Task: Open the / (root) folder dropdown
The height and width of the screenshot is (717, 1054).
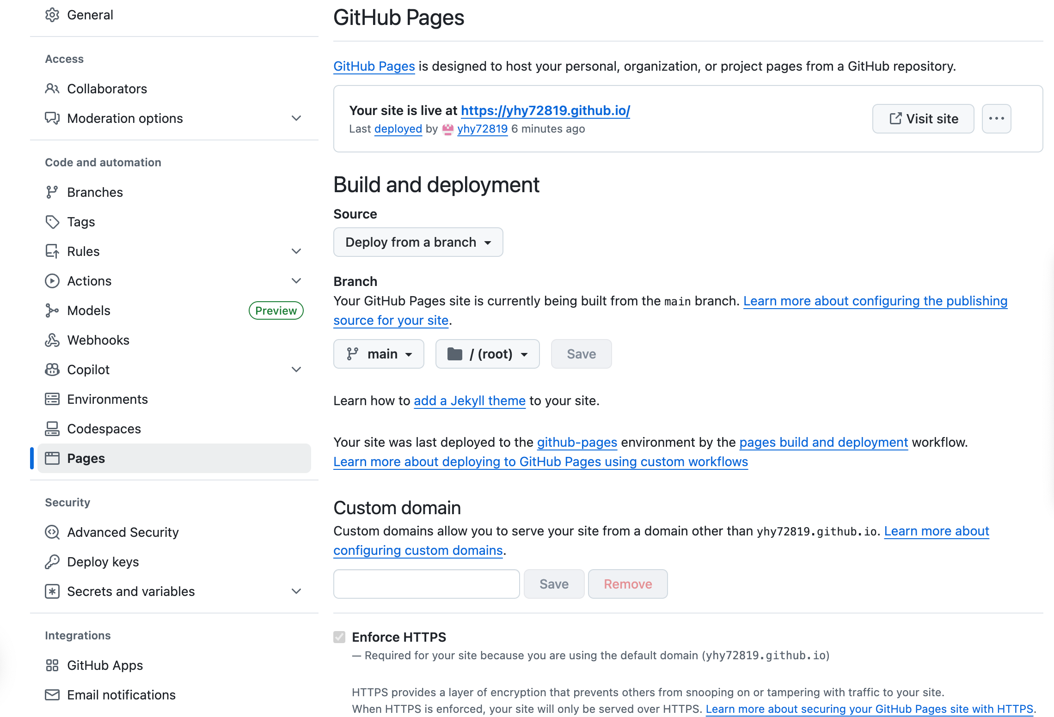Action: pyautogui.click(x=488, y=354)
